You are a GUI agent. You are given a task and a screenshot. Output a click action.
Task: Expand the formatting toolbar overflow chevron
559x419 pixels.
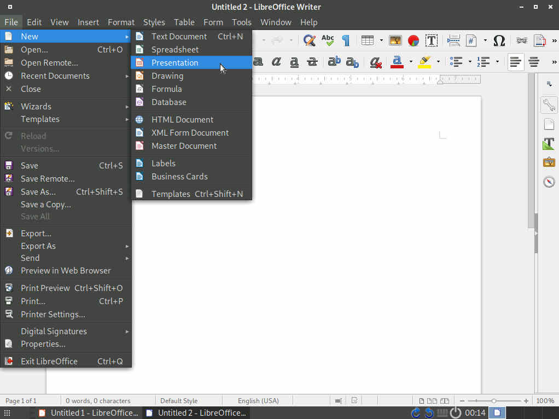[554, 62]
